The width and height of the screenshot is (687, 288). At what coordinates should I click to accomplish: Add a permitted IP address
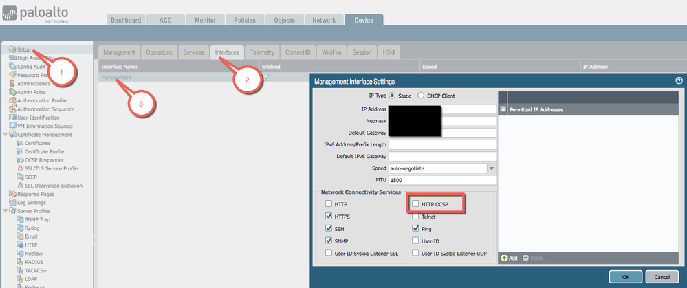[x=509, y=258]
